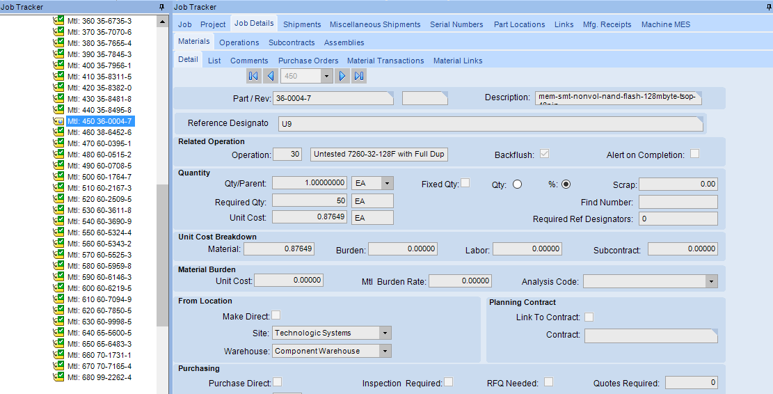Viewport: 773px width, 394px height.
Task: Open the Comments tab
Action: point(249,61)
